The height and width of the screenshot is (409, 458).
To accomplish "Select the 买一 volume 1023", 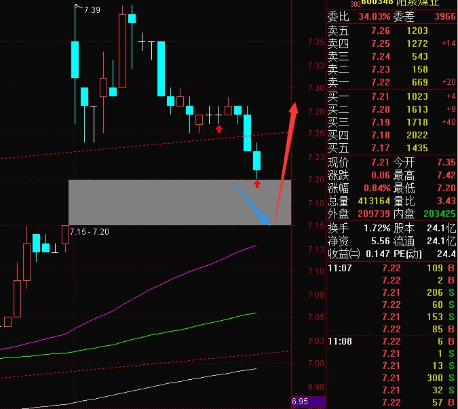I will [417, 96].
